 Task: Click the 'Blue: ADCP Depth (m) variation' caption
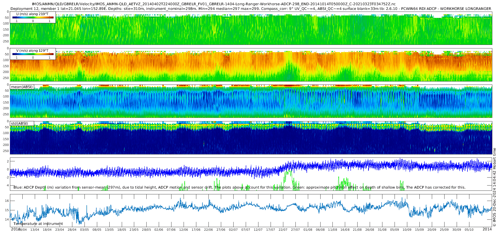click(x=239, y=187)
